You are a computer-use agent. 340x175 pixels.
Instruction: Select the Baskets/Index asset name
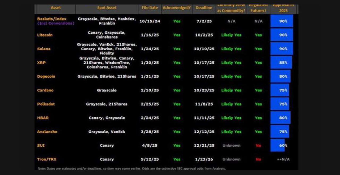tap(52, 19)
